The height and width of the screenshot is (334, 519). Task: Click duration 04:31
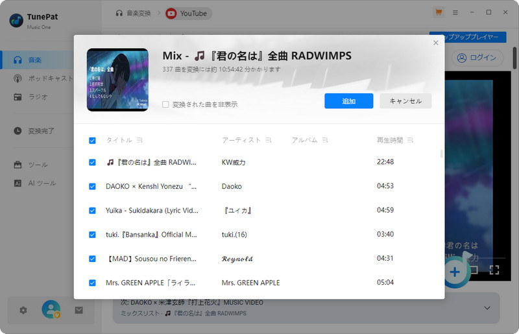point(385,258)
